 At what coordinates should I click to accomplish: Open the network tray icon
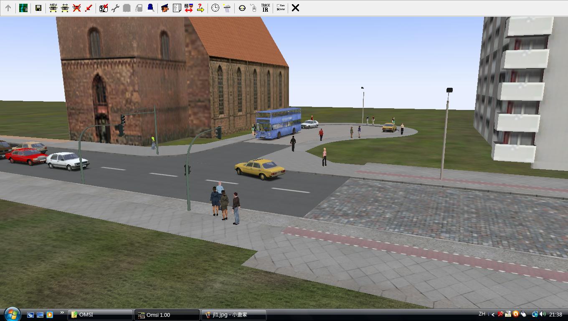coord(535,314)
